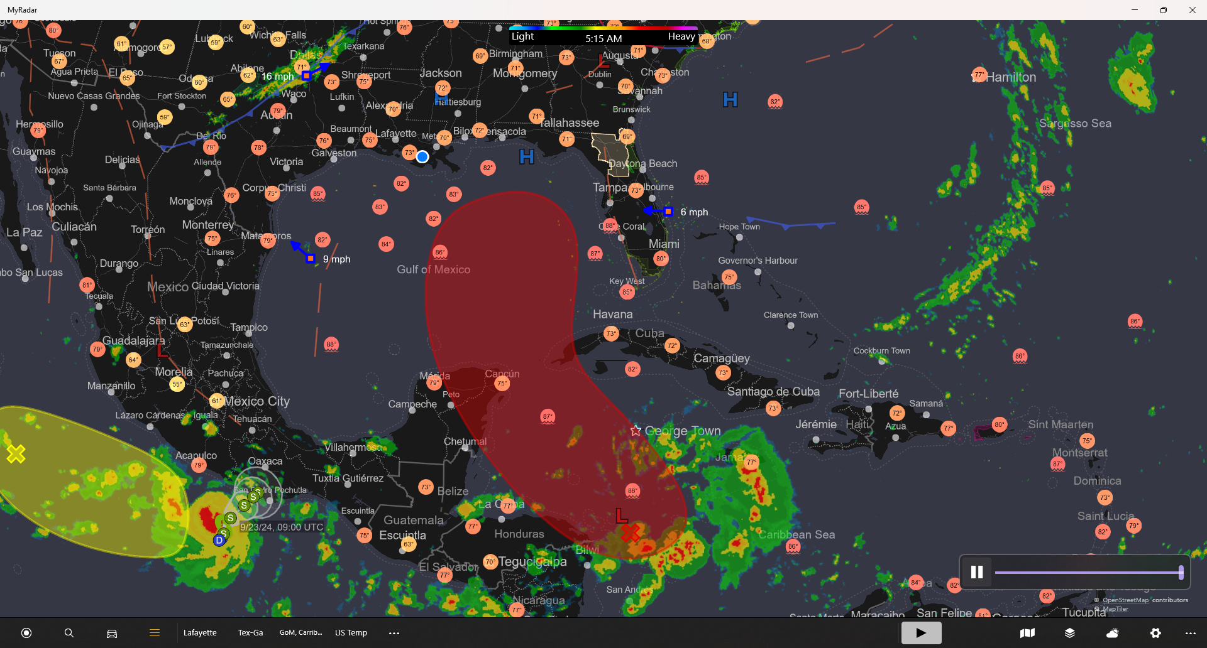Click the red L symbol above the red X
This screenshot has height=648, width=1207.
[622, 516]
